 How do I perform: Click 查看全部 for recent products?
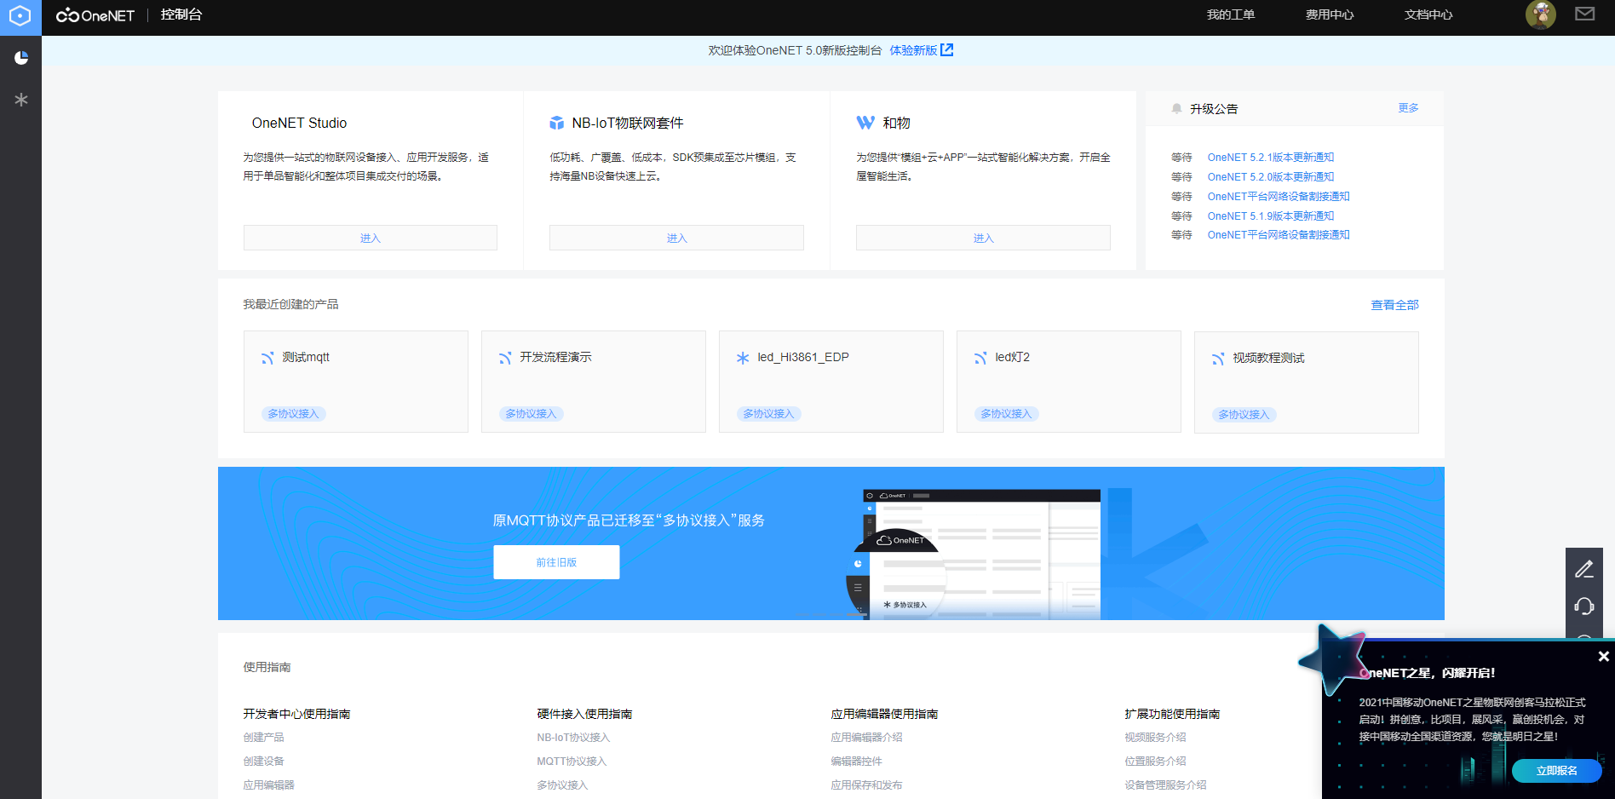click(x=1394, y=305)
